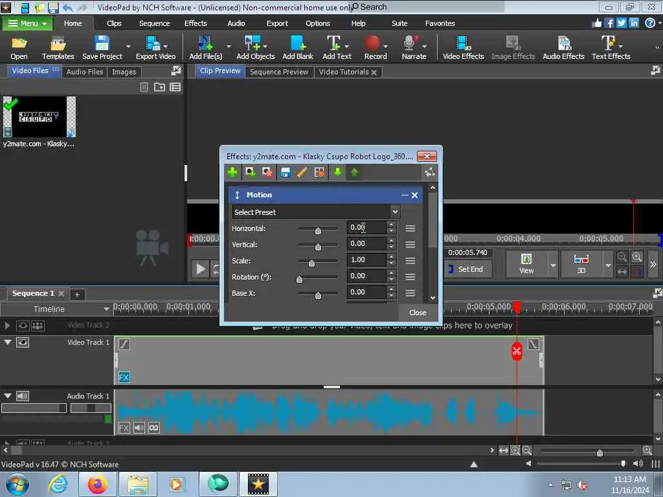This screenshot has width=663, height=497.
Task: Toggle link icon on audio clip
Action: [x=154, y=428]
